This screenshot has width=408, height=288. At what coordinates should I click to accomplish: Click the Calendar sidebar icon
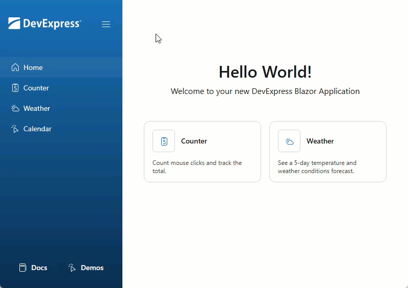coord(15,129)
